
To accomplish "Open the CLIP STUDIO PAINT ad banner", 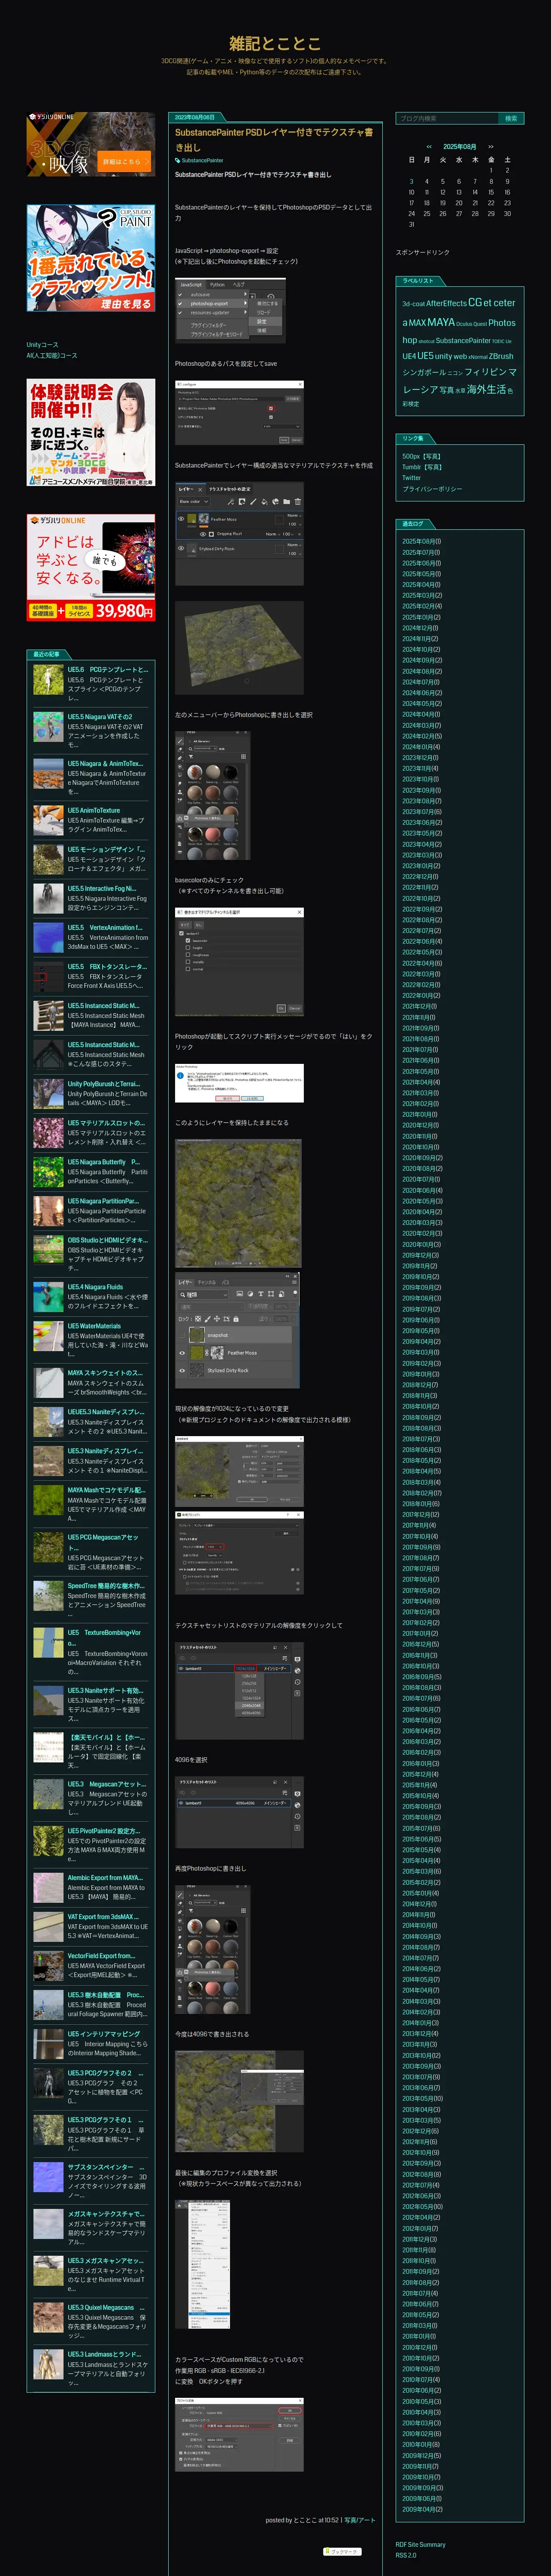I will tap(91, 258).
